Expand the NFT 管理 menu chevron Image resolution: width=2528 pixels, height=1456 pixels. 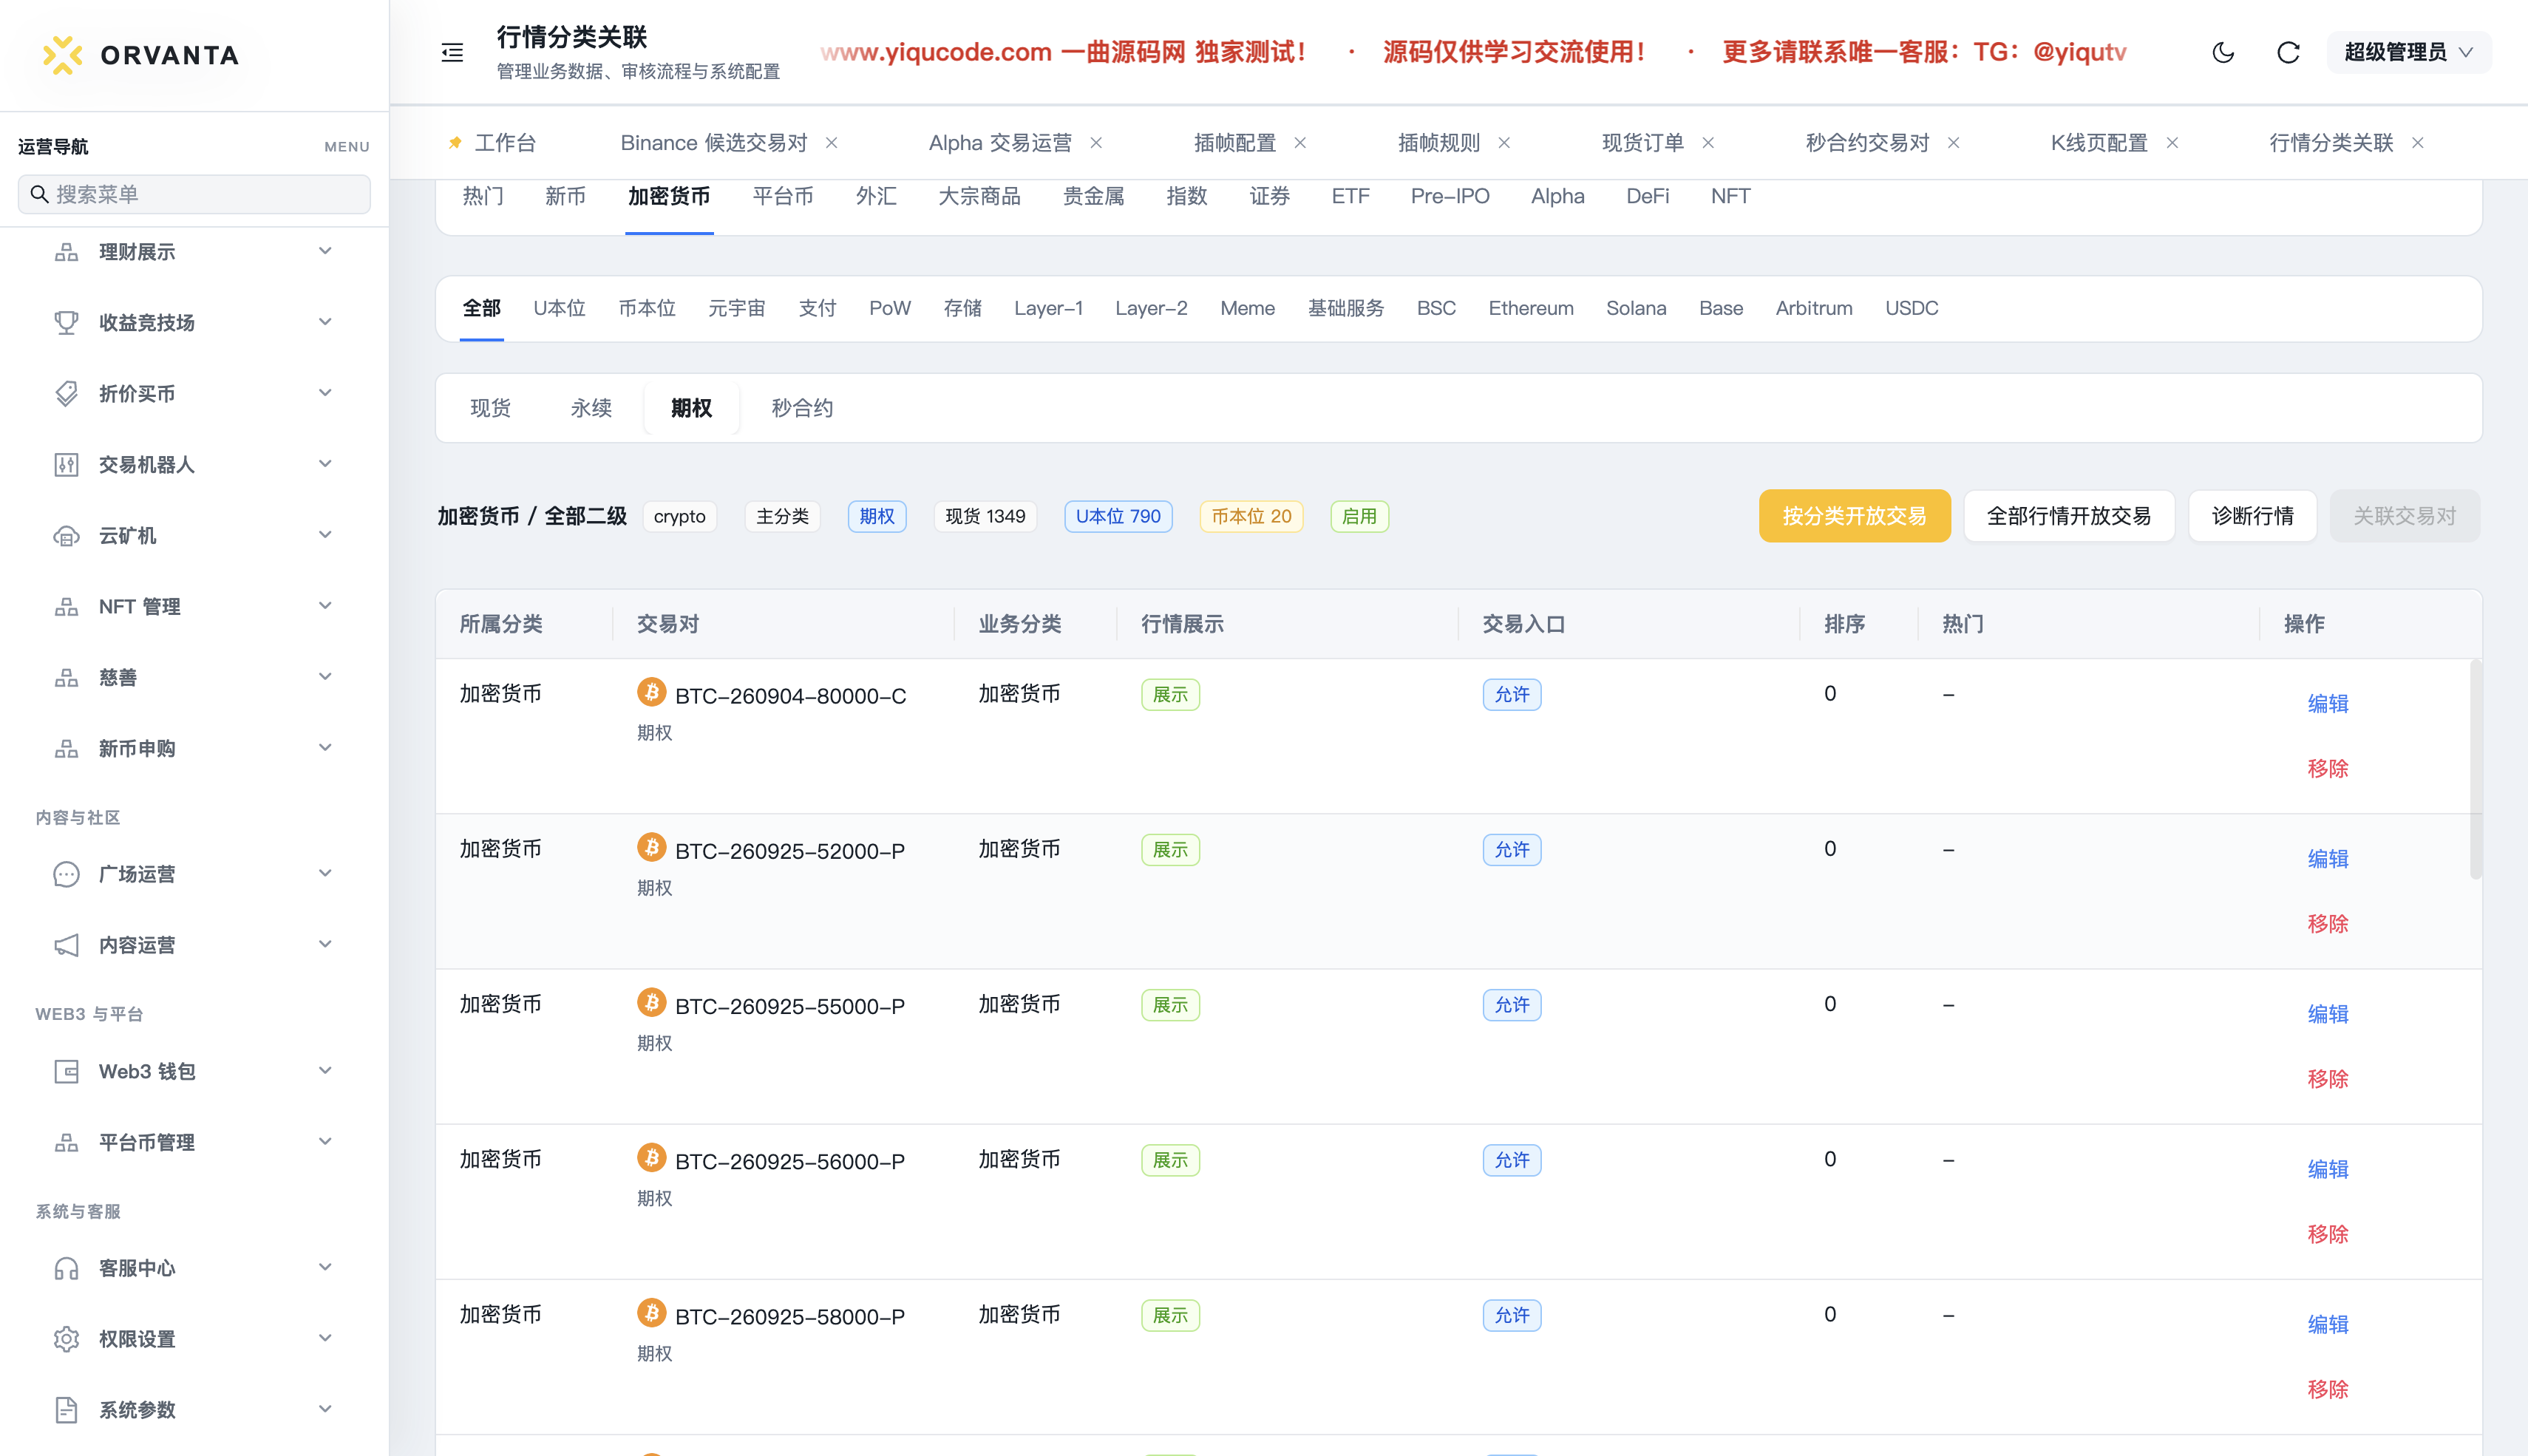tap(325, 606)
